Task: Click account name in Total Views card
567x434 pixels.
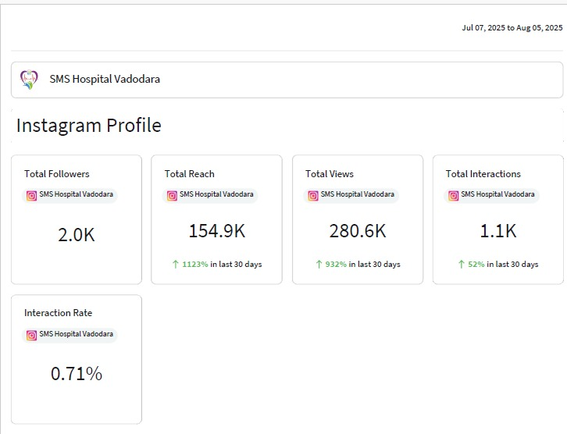Action: (357, 194)
